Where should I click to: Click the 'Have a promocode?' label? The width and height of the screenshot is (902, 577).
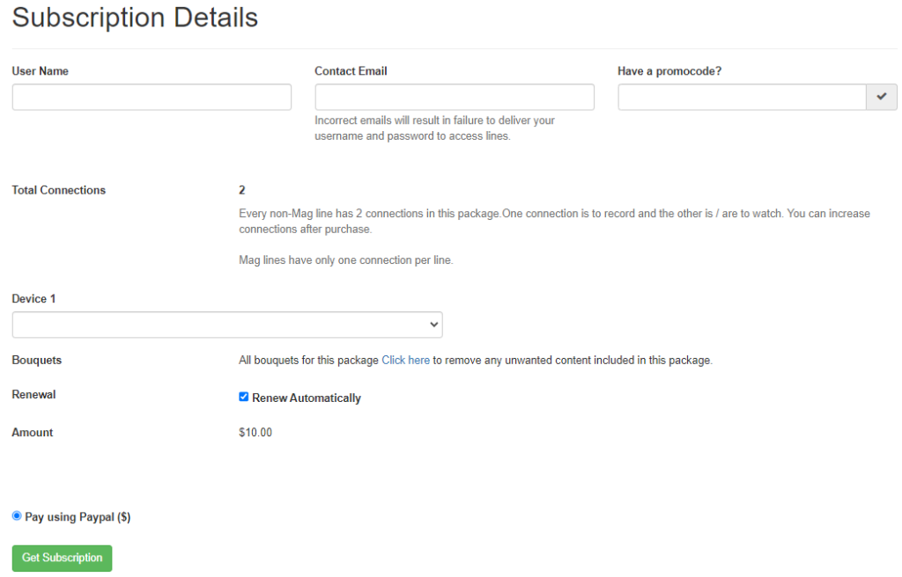[x=669, y=71]
